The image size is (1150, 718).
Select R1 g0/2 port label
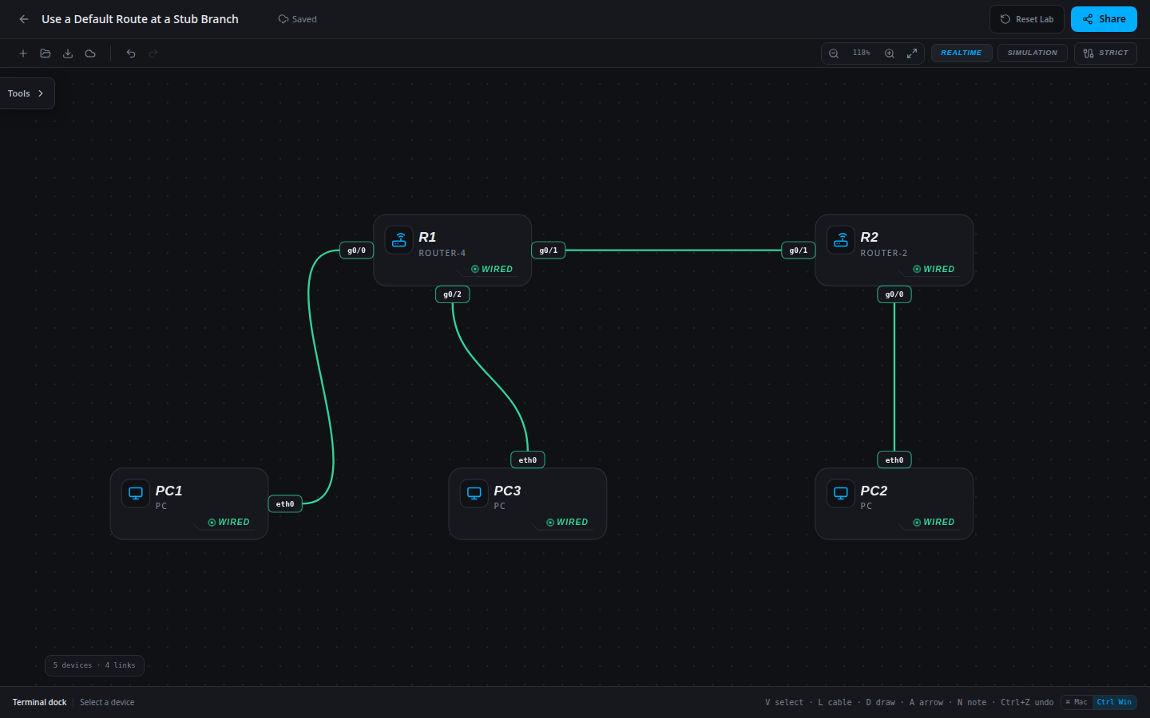[x=452, y=294]
